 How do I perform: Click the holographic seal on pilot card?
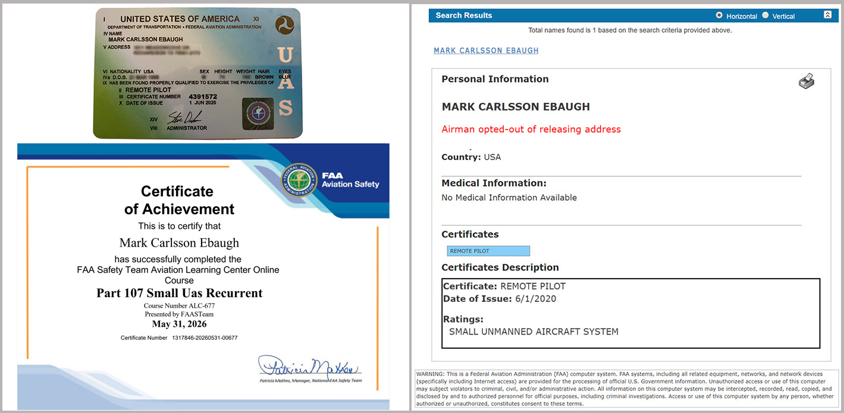tap(259, 113)
